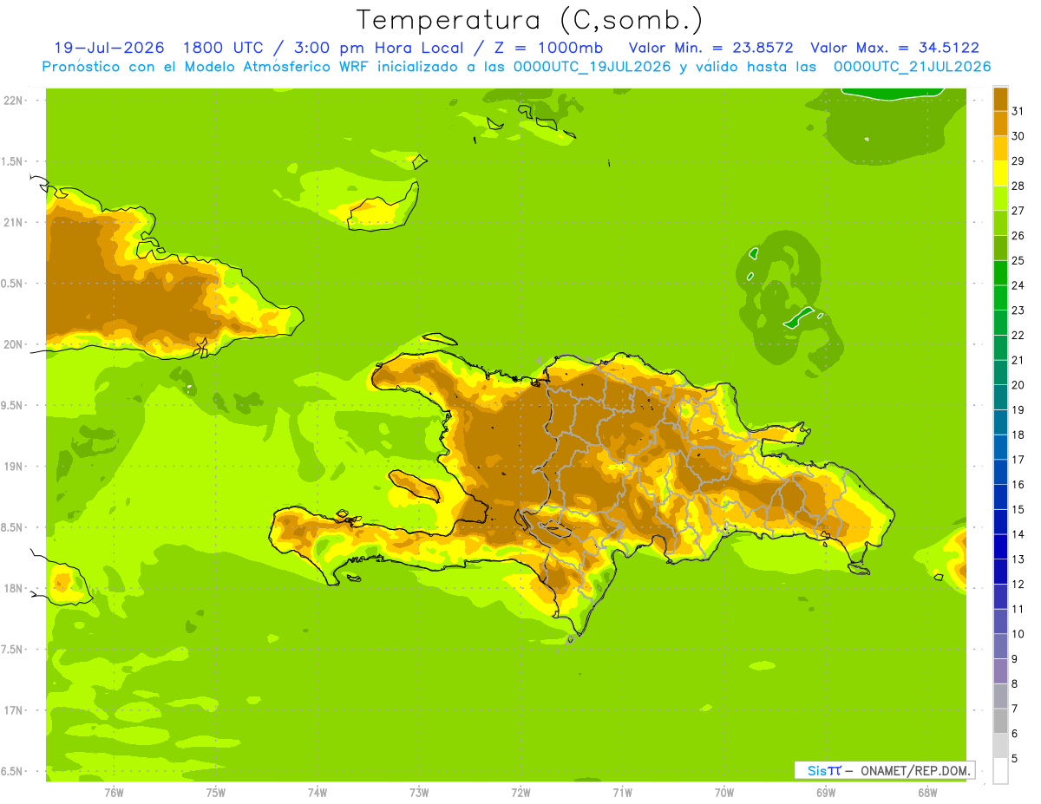
Task: Click the '17' legend label
Action: [1018, 460]
